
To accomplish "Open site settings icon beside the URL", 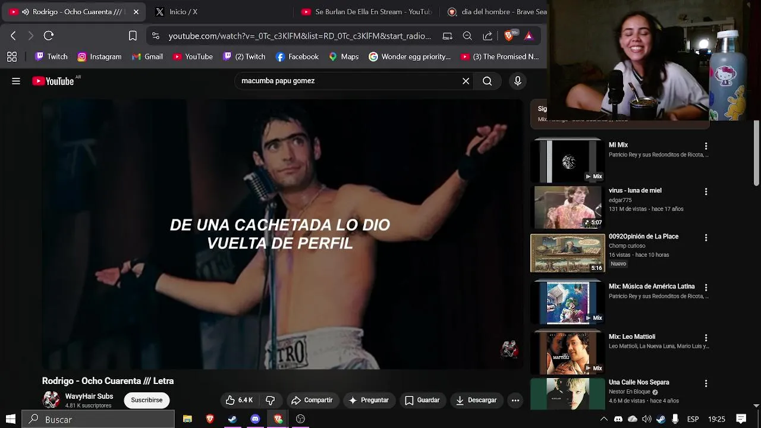I will pyautogui.click(x=156, y=36).
